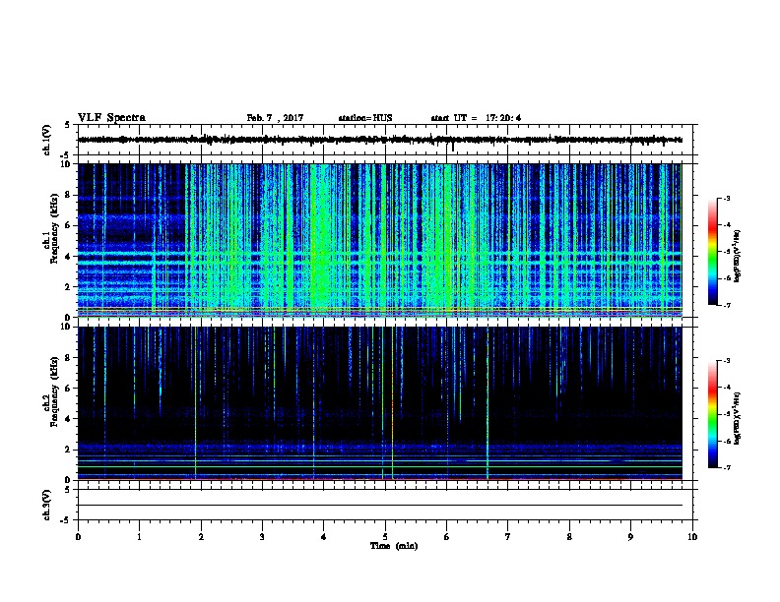The image size is (780, 602).
Task: Click the ch.2 color bar PSD units label
Action: (737, 418)
